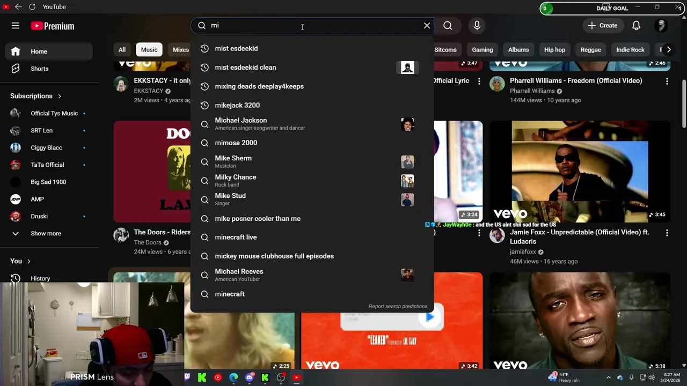Choose the Michael Jackson suggestion

[312, 124]
